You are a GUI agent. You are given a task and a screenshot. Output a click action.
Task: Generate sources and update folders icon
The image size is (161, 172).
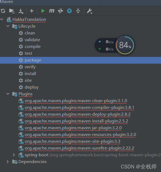(12, 11)
